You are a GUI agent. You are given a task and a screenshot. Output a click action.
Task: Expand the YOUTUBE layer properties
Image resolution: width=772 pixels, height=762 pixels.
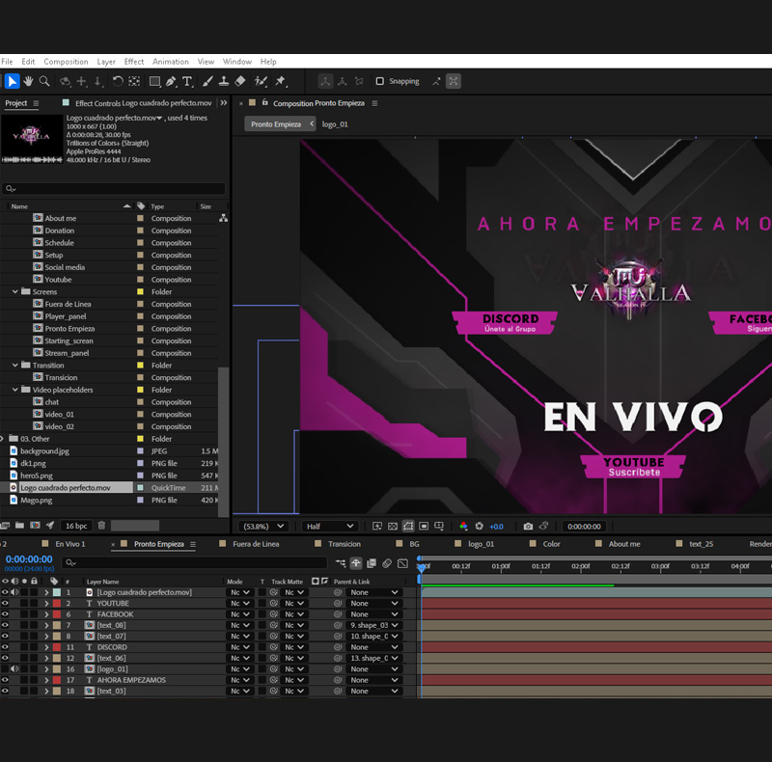click(x=46, y=603)
